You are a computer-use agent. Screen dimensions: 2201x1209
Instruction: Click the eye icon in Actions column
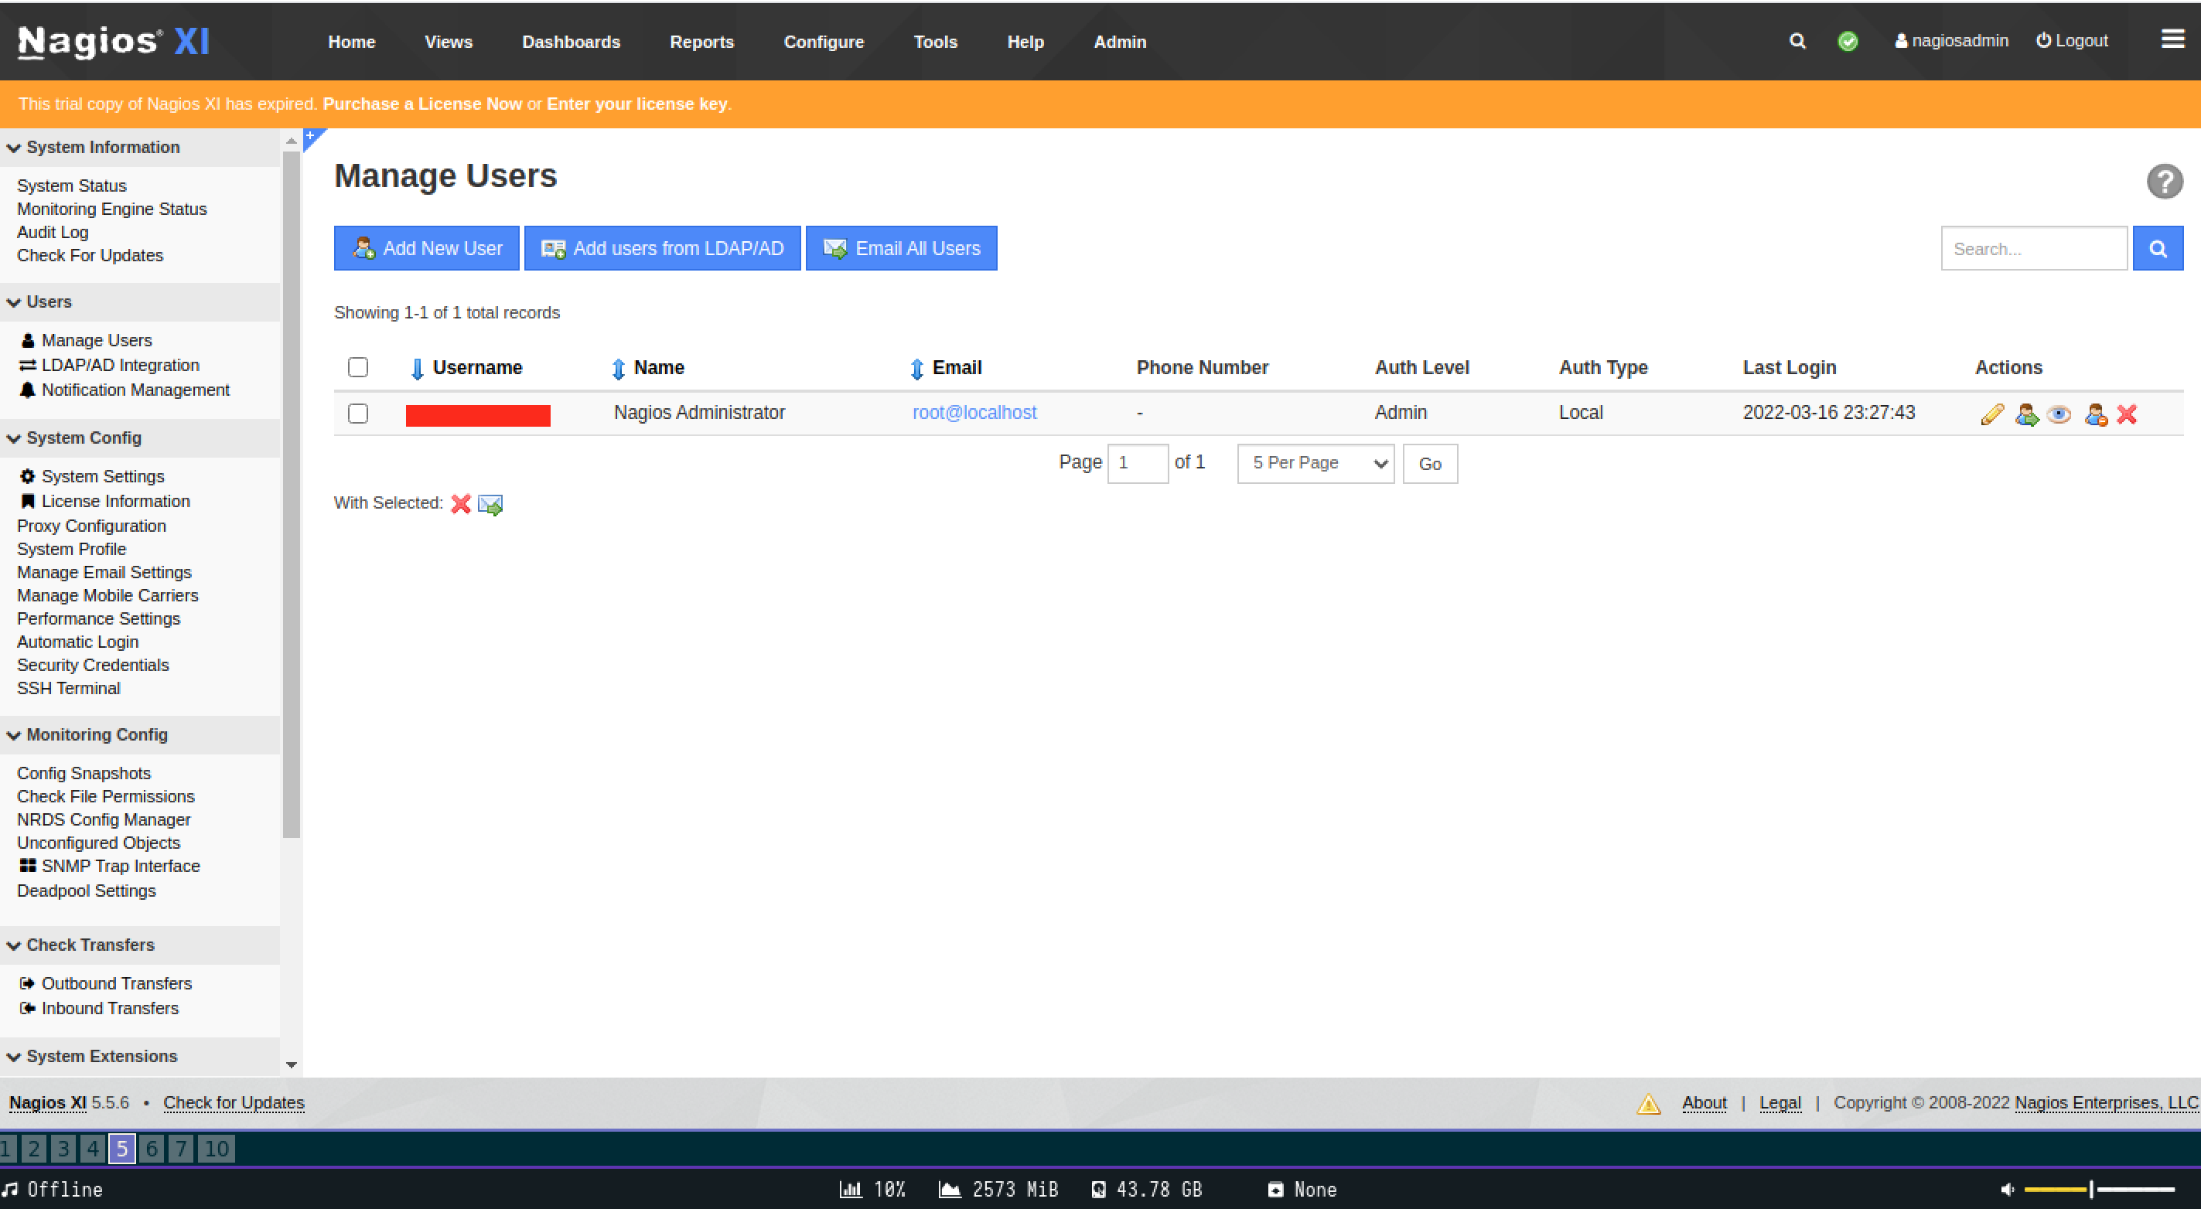tap(2059, 414)
